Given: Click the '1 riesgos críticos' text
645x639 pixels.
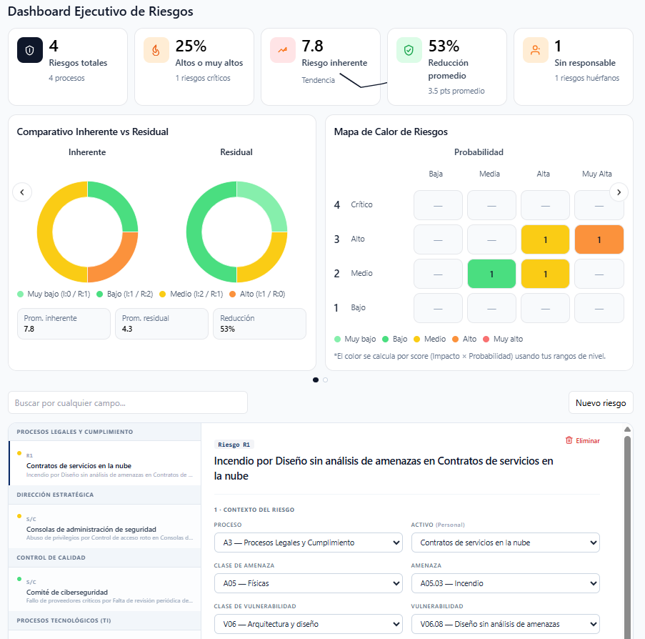Looking at the screenshot, I should [x=203, y=78].
